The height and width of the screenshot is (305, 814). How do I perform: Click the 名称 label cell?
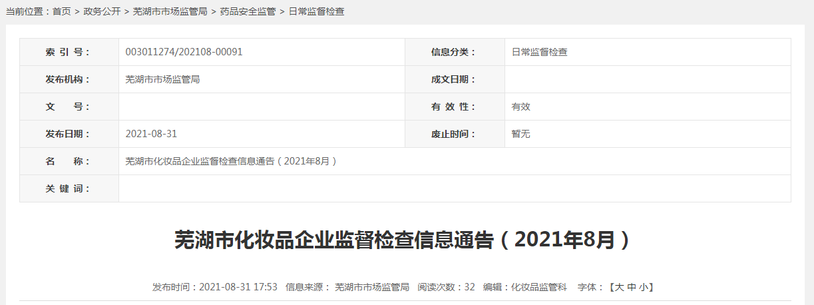tap(69, 161)
